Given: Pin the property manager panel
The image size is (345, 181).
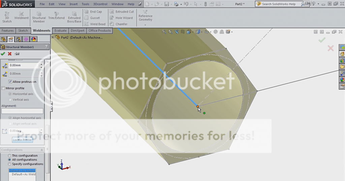Looking at the screenshot, I should pos(17,54).
